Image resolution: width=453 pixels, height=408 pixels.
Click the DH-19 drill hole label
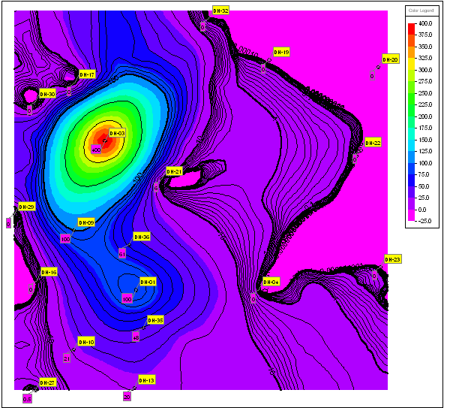tap(281, 53)
